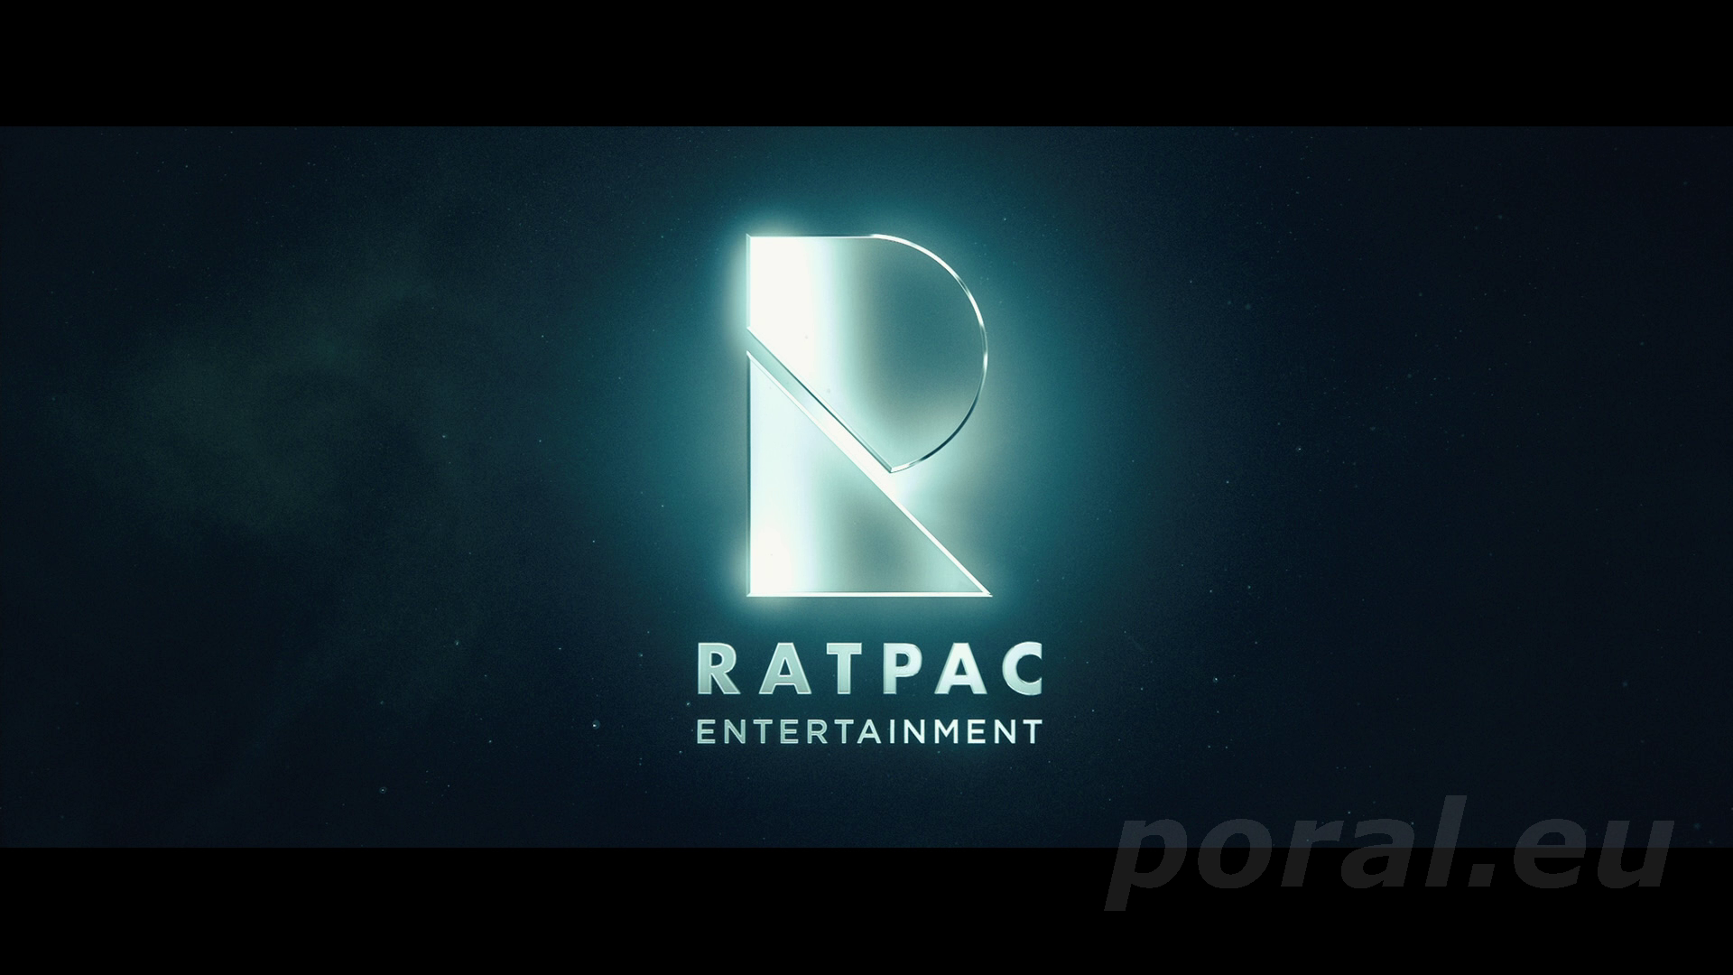Image resolution: width=1733 pixels, height=975 pixels.
Task: Click the ENTERTAINMENT subtitle text
Action: [870, 731]
